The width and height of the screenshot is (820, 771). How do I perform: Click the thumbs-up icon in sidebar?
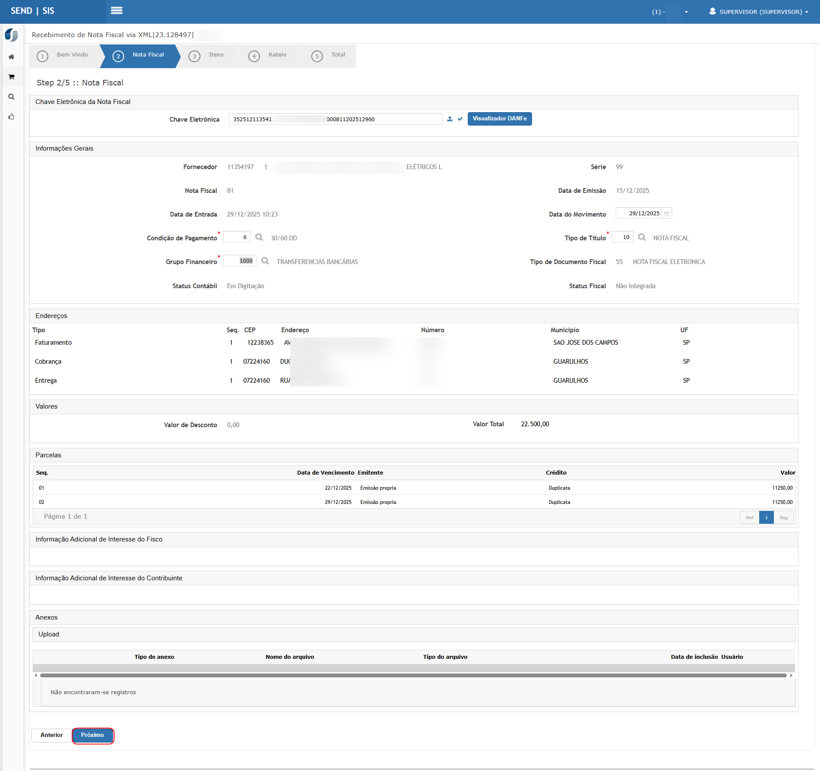pyautogui.click(x=12, y=117)
